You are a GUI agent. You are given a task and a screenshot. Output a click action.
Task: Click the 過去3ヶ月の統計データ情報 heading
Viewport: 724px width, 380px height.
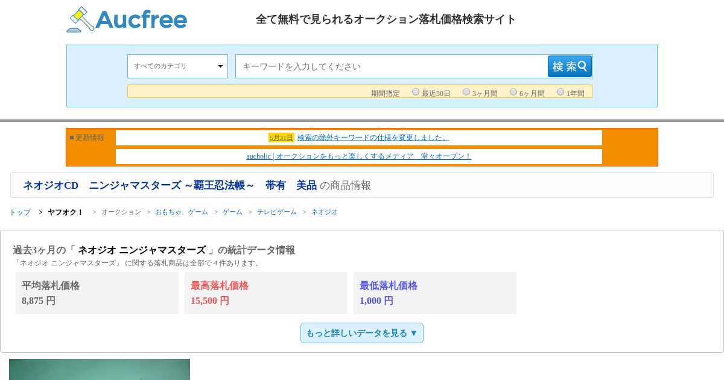pyautogui.click(x=154, y=250)
